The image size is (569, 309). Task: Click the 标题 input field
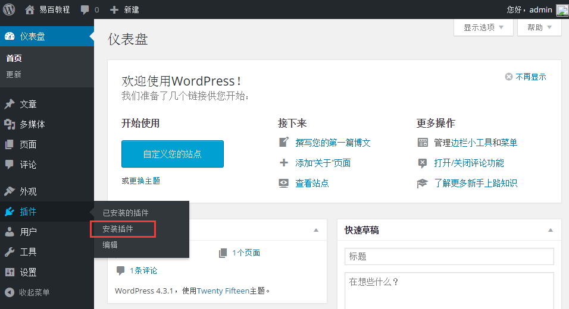click(x=449, y=257)
